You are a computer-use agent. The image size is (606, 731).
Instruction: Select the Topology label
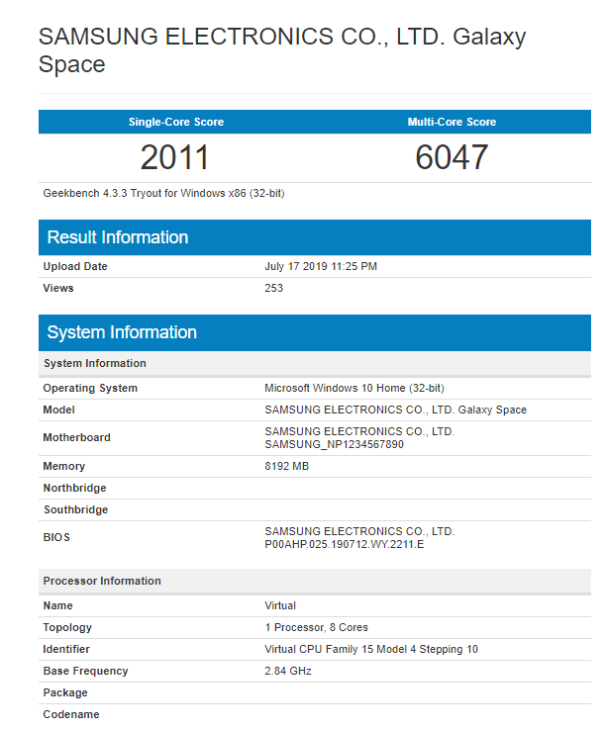pyautogui.click(x=67, y=627)
